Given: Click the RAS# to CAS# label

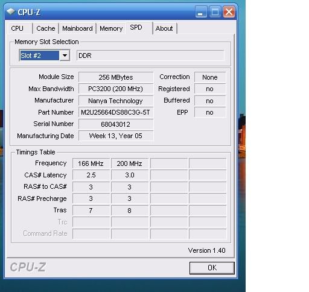Looking at the screenshot, I should tap(45, 186).
